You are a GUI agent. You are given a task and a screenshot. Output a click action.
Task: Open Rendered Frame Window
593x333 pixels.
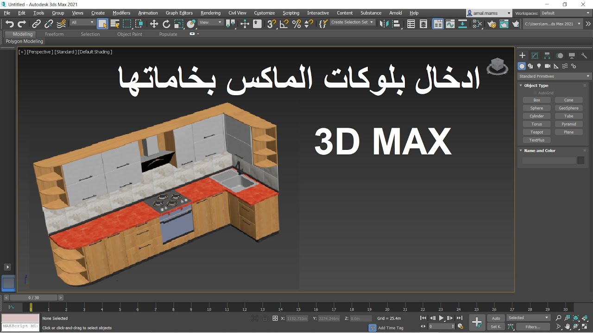(504, 24)
